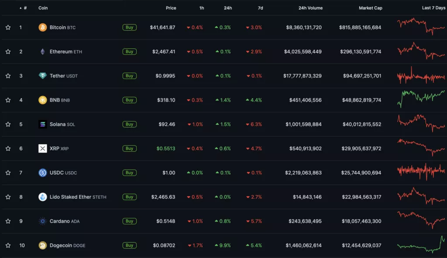This screenshot has height=258, width=447.
Task: Sort by the Coin column header
Action: (43, 8)
